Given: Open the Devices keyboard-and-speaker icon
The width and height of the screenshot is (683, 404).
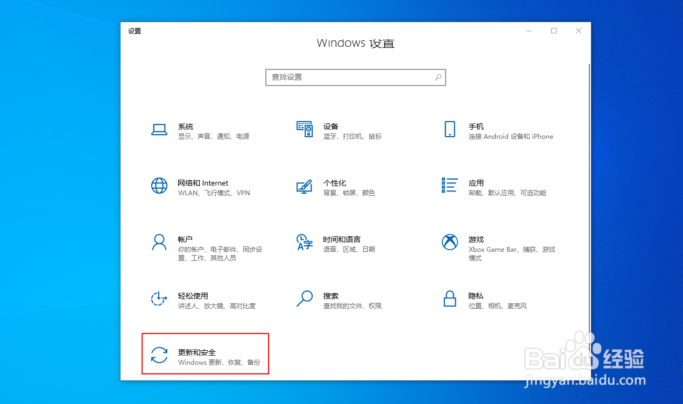Looking at the screenshot, I should [305, 129].
